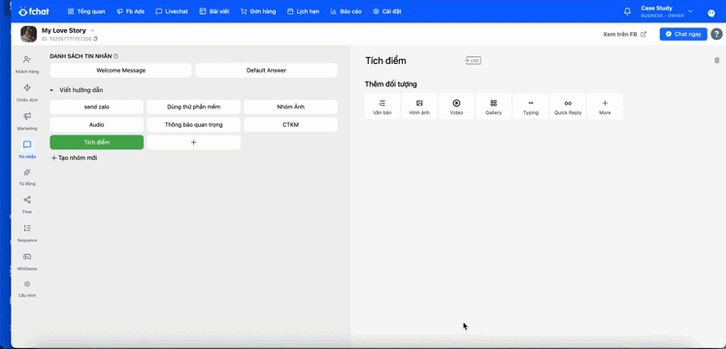Click the LINK icon beside Tích điểm
Image resolution: width=726 pixels, height=349 pixels.
pos(474,60)
